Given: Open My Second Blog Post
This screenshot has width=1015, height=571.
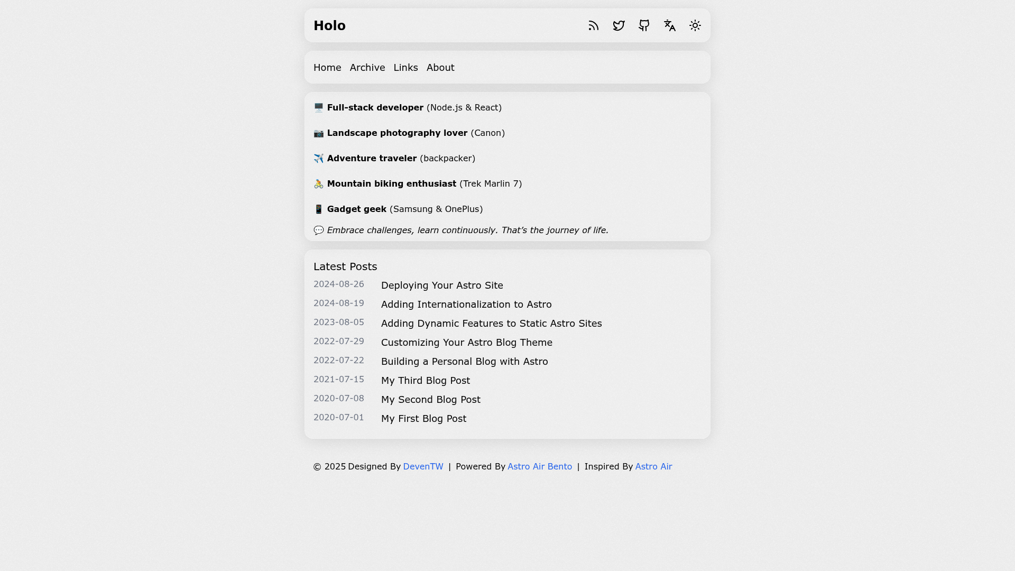Looking at the screenshot, I should [431, 400].
